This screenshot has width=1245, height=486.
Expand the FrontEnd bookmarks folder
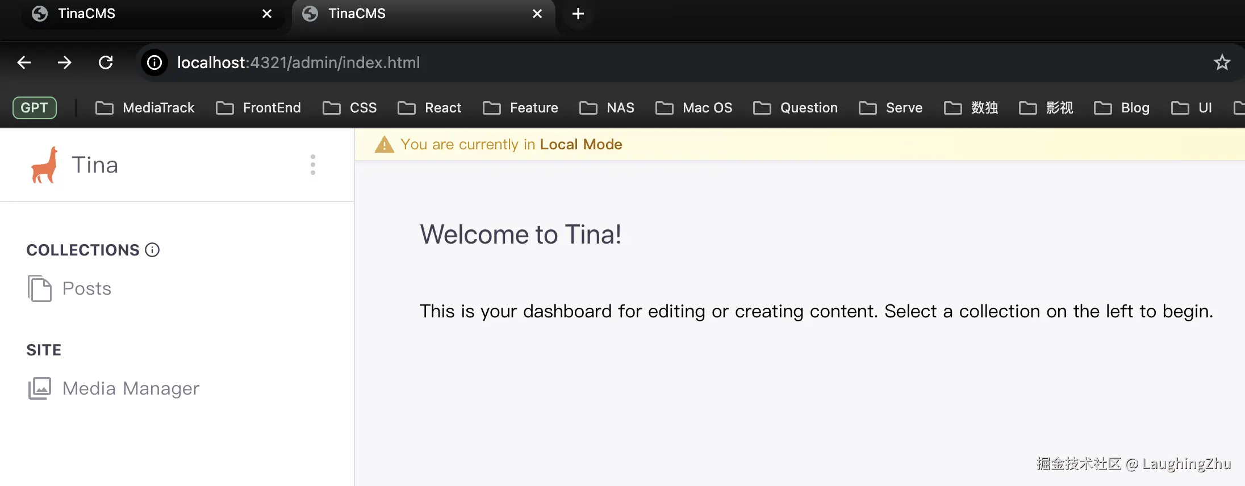pos(258,108)
